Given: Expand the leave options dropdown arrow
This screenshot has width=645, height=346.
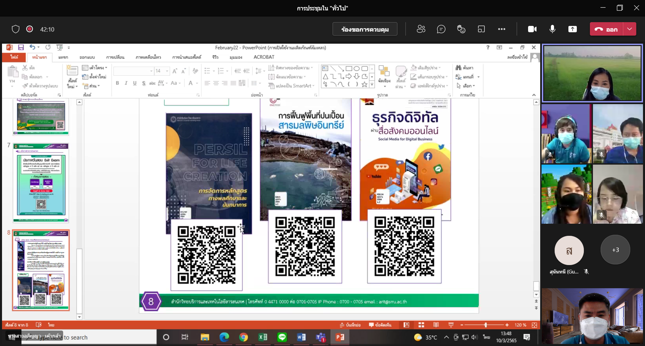Looking at the screenshot, I should pos(630,29).
